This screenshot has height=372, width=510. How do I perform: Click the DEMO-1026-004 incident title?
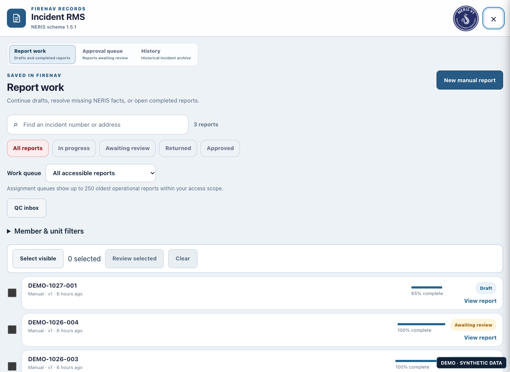point(53,323)
